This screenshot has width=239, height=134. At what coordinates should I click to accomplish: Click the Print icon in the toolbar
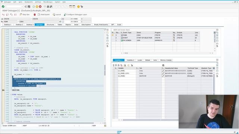pos(45,7)
